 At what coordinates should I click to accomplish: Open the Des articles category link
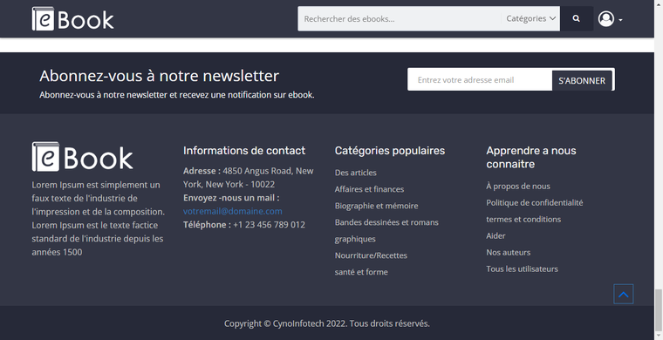click(x=356, y=173)
